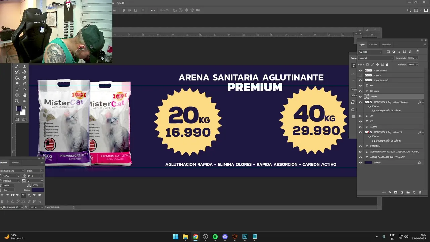Add a layer style with fx icon
The image size is (430, 242).
point(390,193)
